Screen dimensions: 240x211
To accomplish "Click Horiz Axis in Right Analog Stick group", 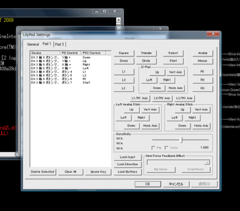I will click(x=201, y=126).
